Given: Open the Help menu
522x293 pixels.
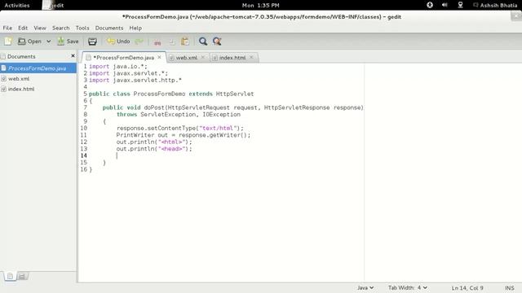Looking at the screenshot, I should (135, 28).
